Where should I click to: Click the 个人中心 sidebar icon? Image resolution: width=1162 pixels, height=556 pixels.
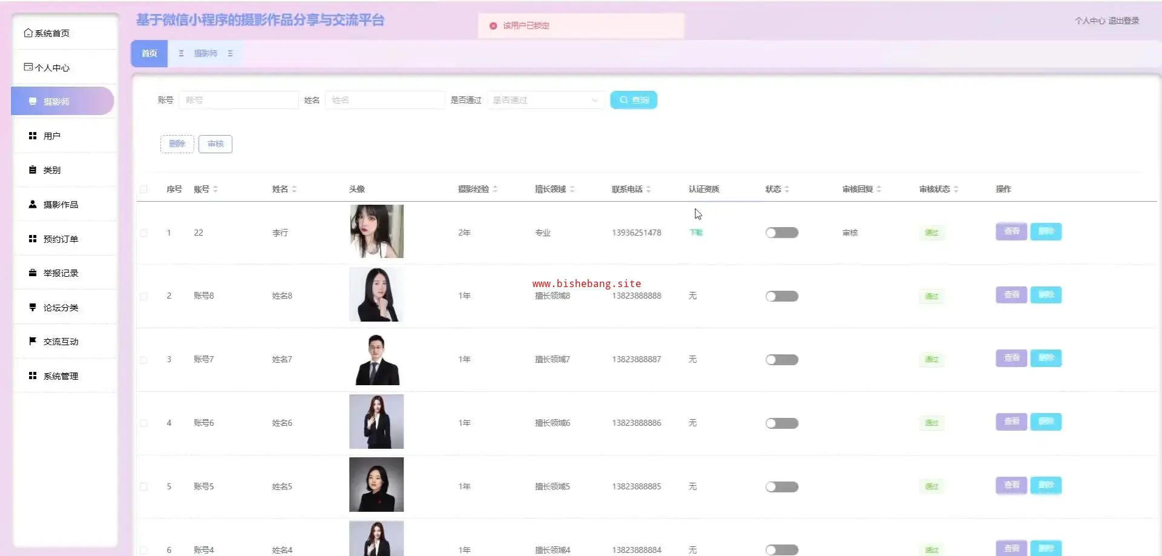click(x=28, y=67)
